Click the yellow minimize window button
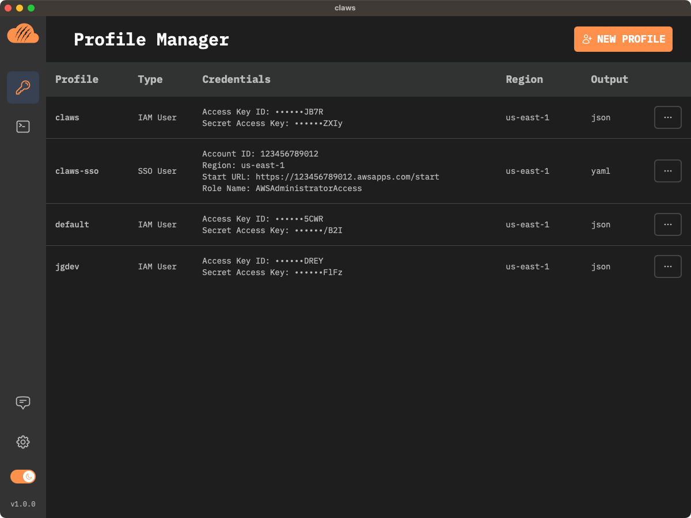691x518 pixels. click(x=20, y=8)
